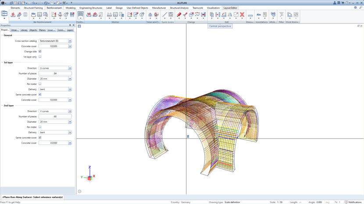This screenshot has width=364, height=204.
Task: Click the red Delete X icon
Action: (242, 15)
